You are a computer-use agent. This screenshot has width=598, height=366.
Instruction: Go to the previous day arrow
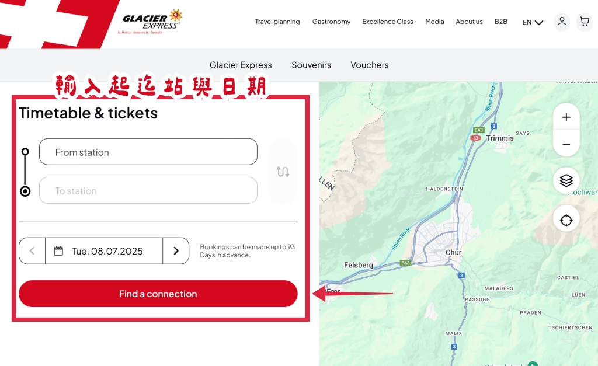pyautogui.click(x=32, y=251)
